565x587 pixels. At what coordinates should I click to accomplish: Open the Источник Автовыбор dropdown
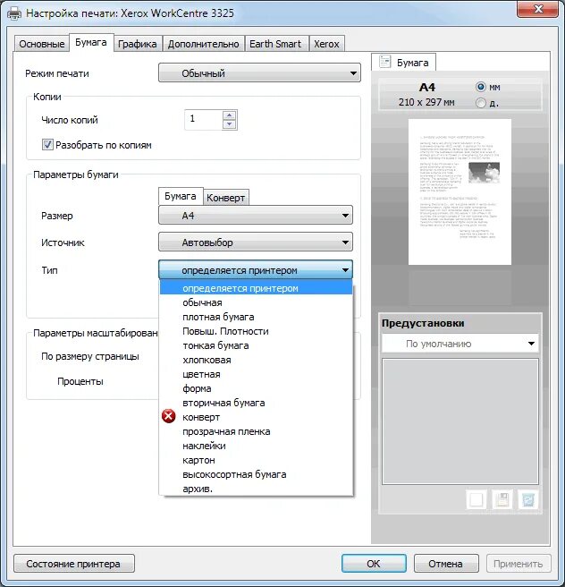pos(256,242)
